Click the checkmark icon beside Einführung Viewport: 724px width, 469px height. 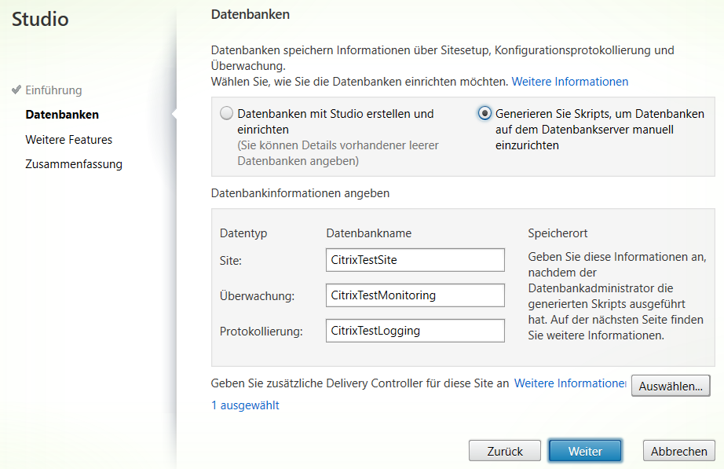[x=16, y=90]
